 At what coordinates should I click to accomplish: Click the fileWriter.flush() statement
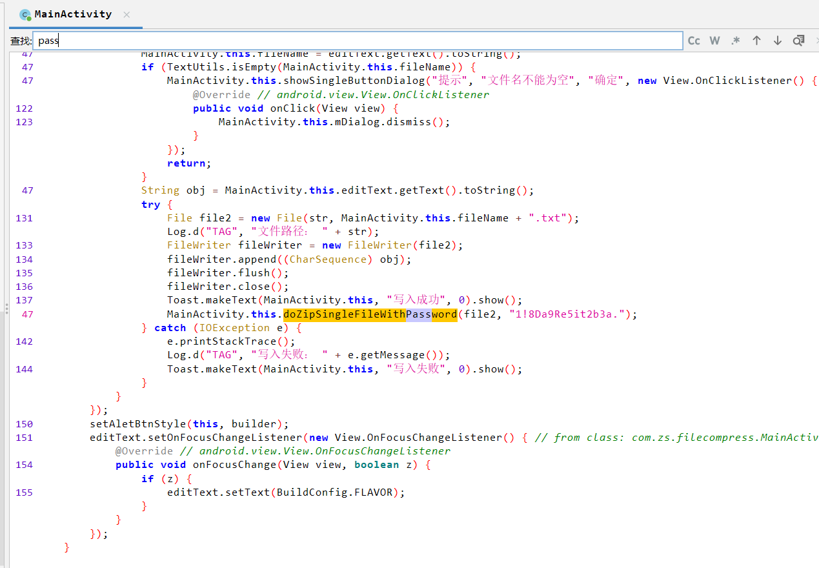(x=228, y=273)
